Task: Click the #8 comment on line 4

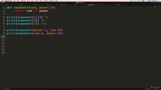Action: pos(47,17)
